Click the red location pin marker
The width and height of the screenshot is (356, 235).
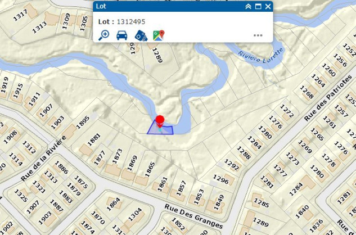tap(160, 121)
